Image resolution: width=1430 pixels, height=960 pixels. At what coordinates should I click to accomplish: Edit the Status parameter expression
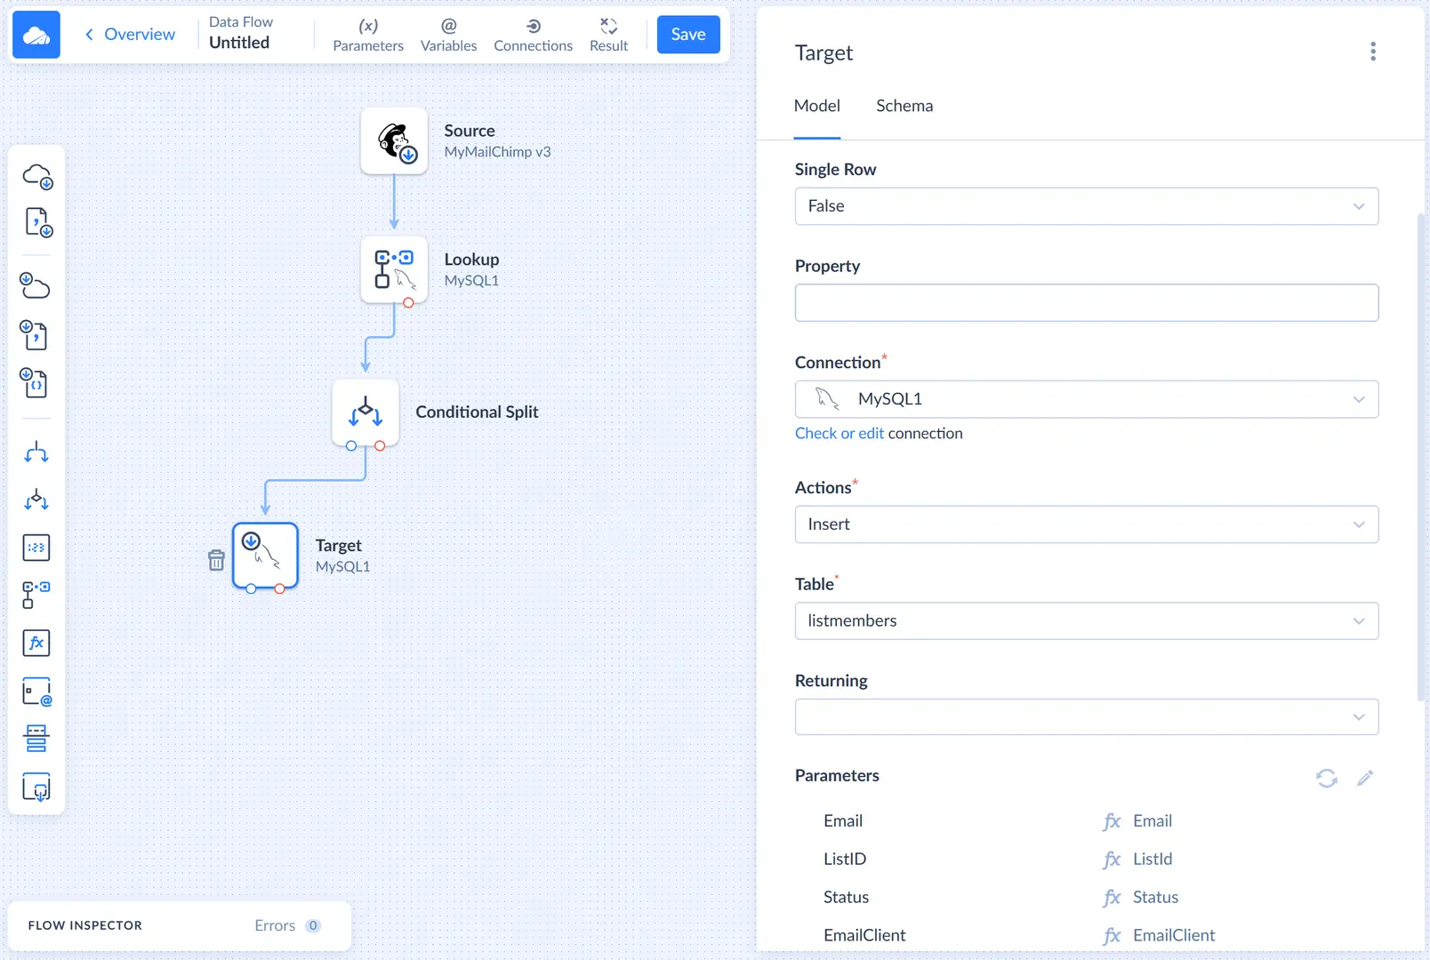click(x=1155, y=898)
